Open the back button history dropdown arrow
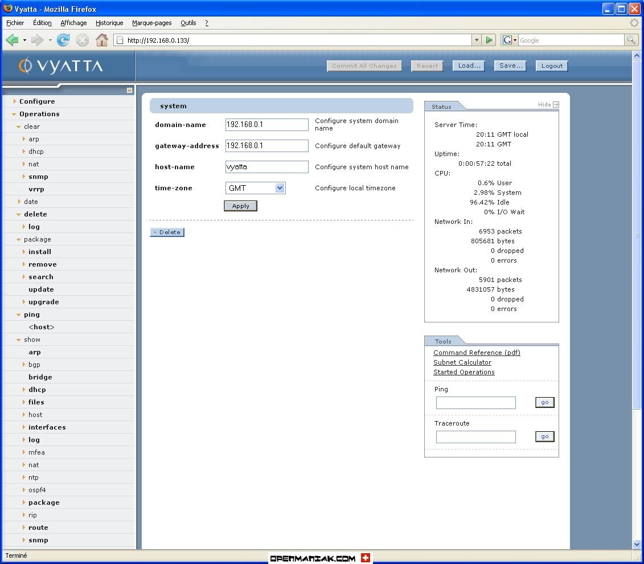 pos(24,40)
